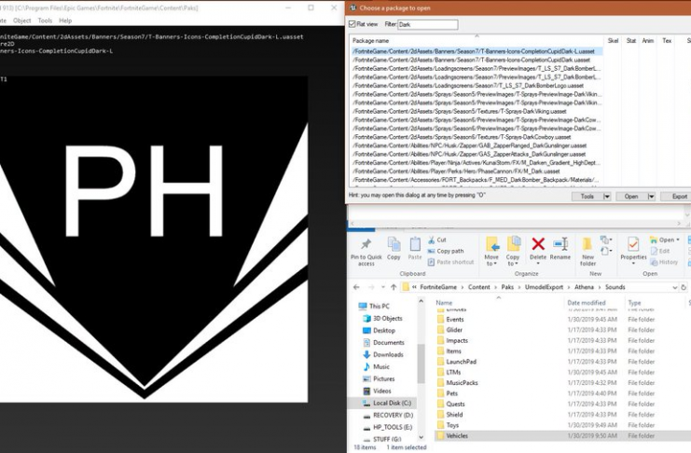Click Athena in the breadcrumb path
This screenshot has width=691, height=453.
584,287
